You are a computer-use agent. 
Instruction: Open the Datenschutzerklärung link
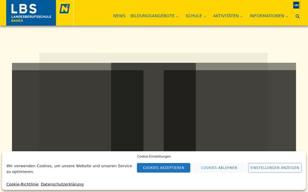[x=62, y=184]
